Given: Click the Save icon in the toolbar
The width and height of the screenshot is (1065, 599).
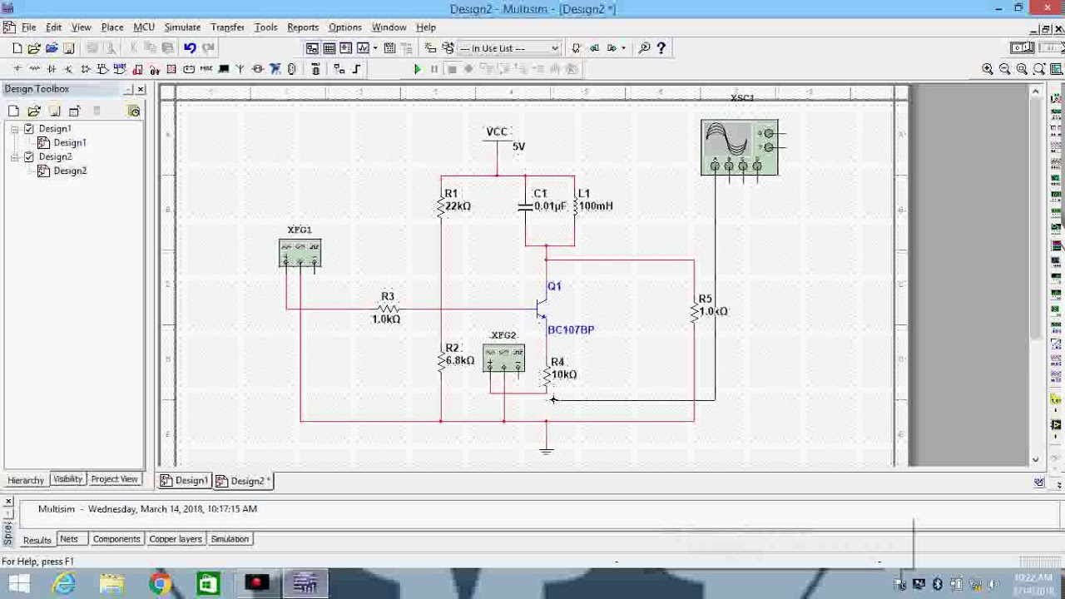Looking at the screenshot, I should (x=68, y=48).
